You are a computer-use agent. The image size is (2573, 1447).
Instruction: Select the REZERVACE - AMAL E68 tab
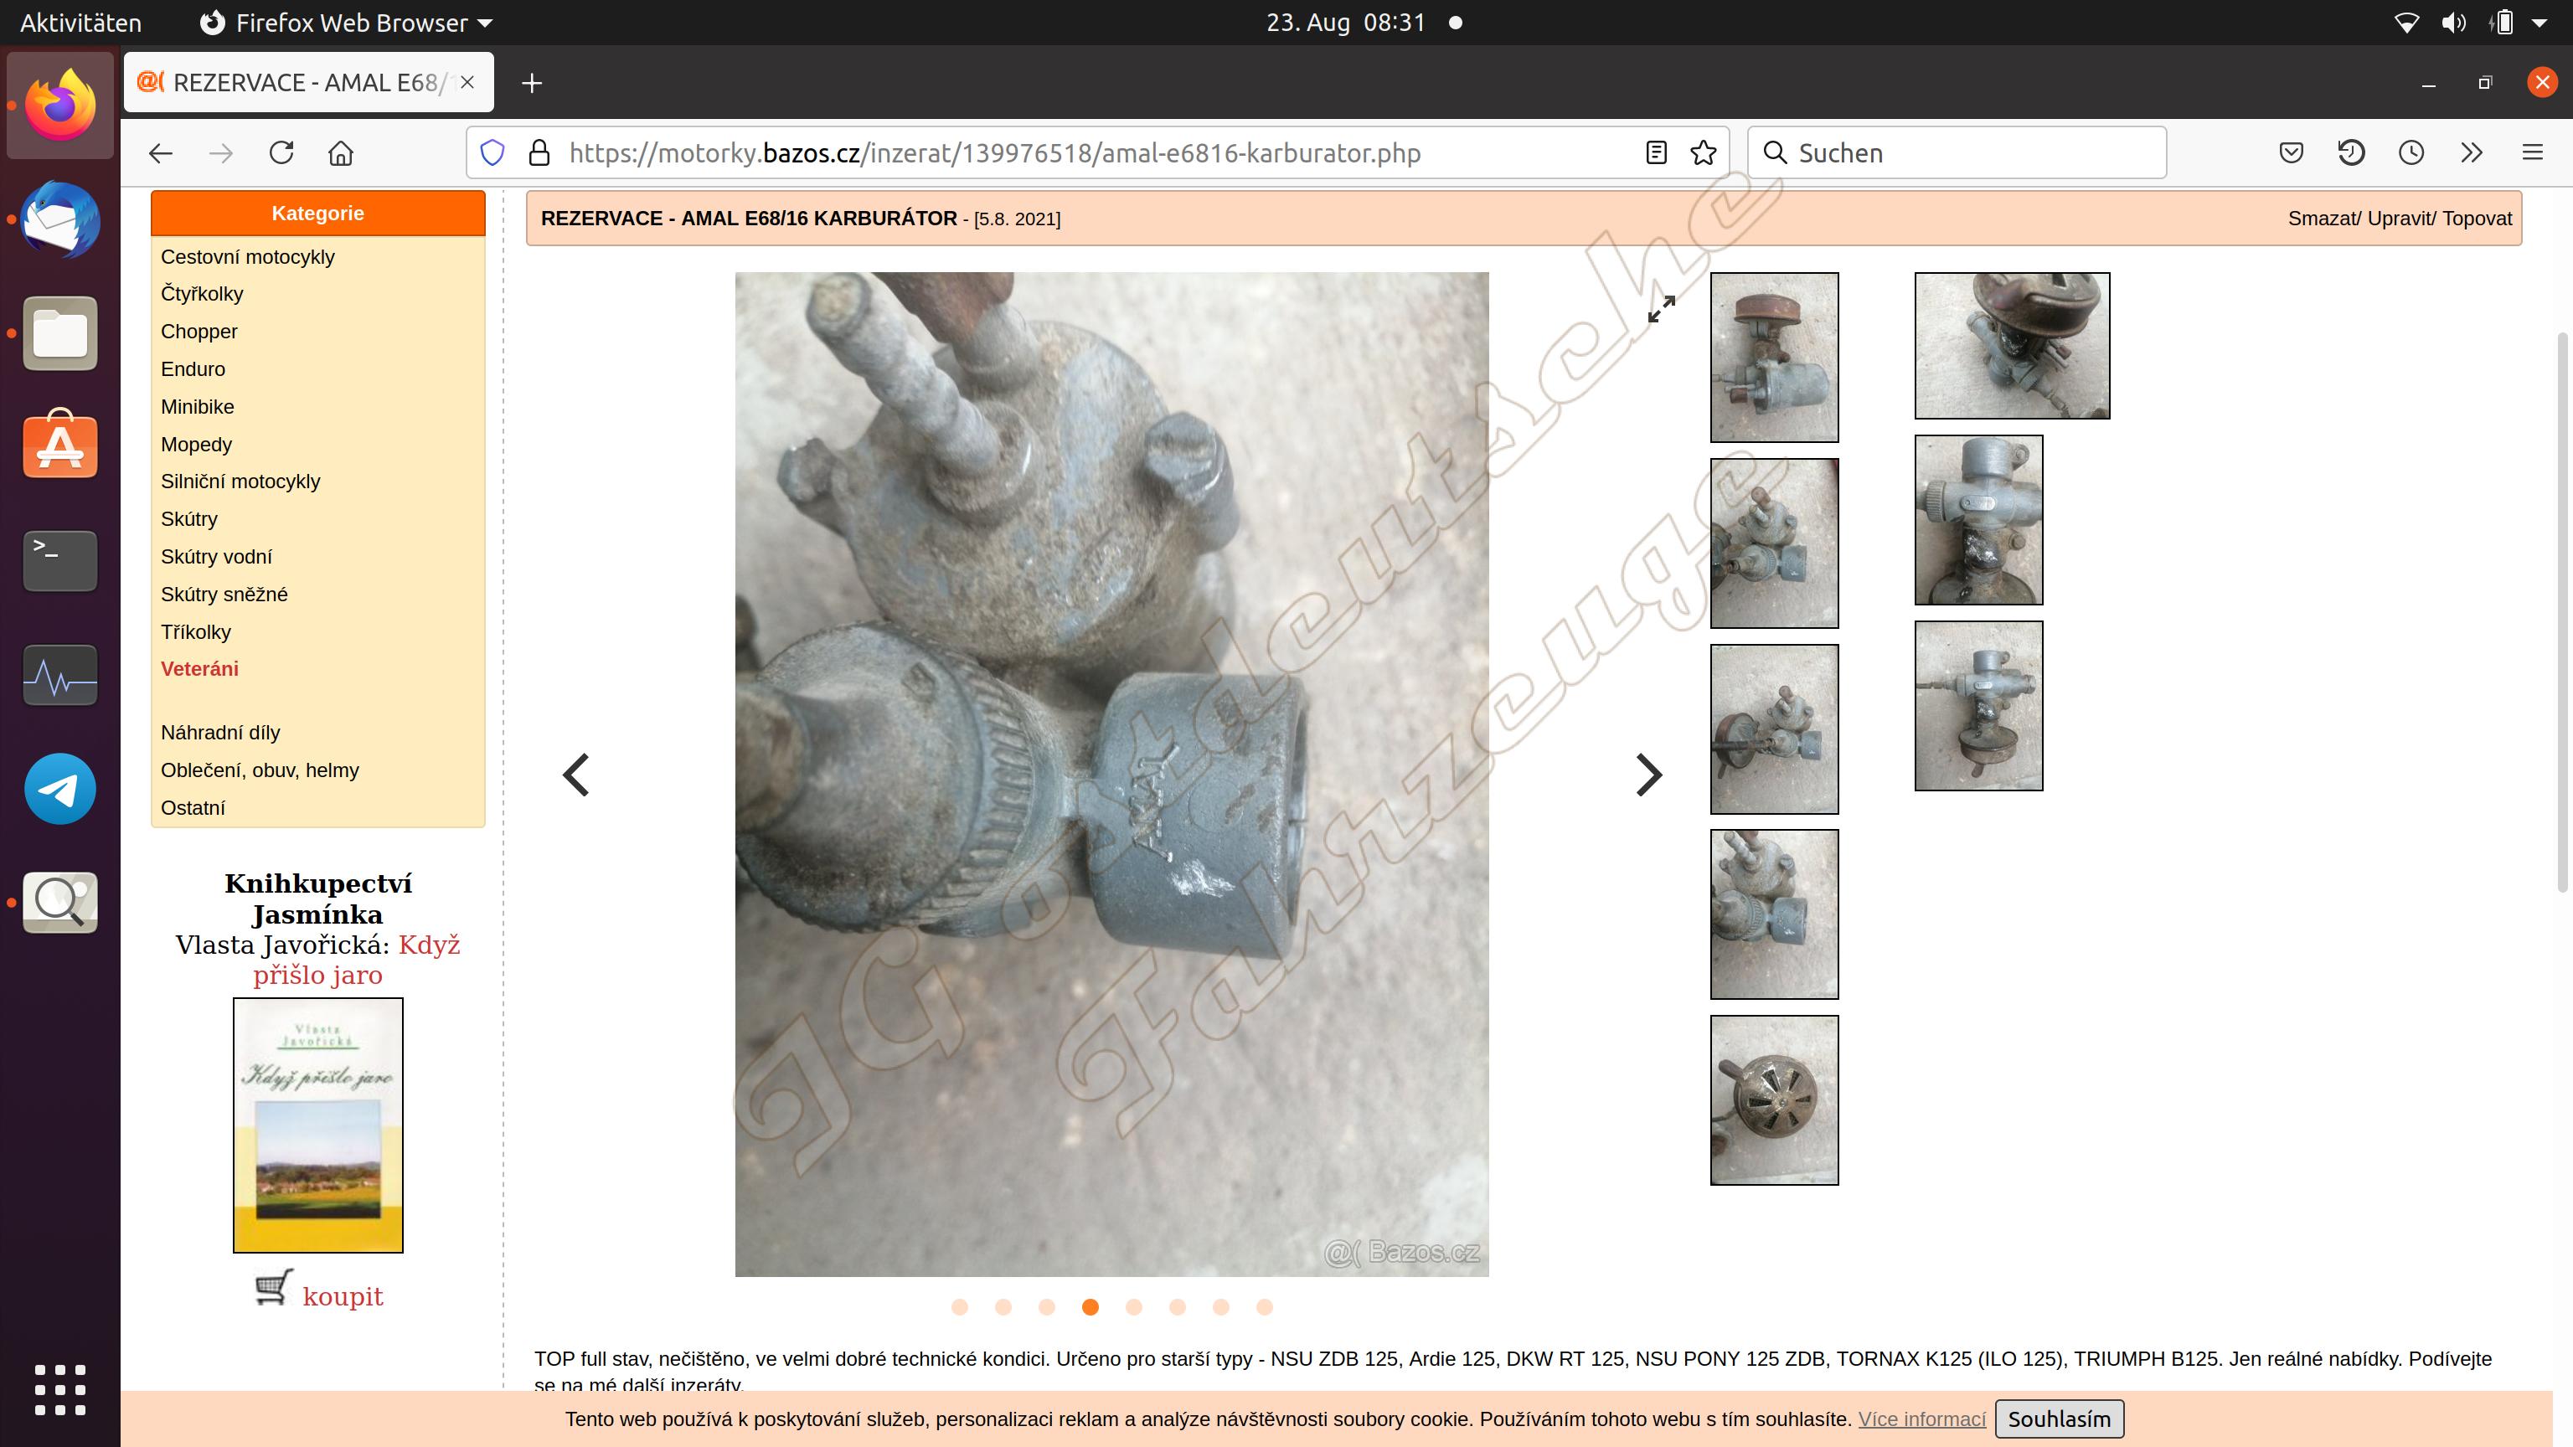308,83
